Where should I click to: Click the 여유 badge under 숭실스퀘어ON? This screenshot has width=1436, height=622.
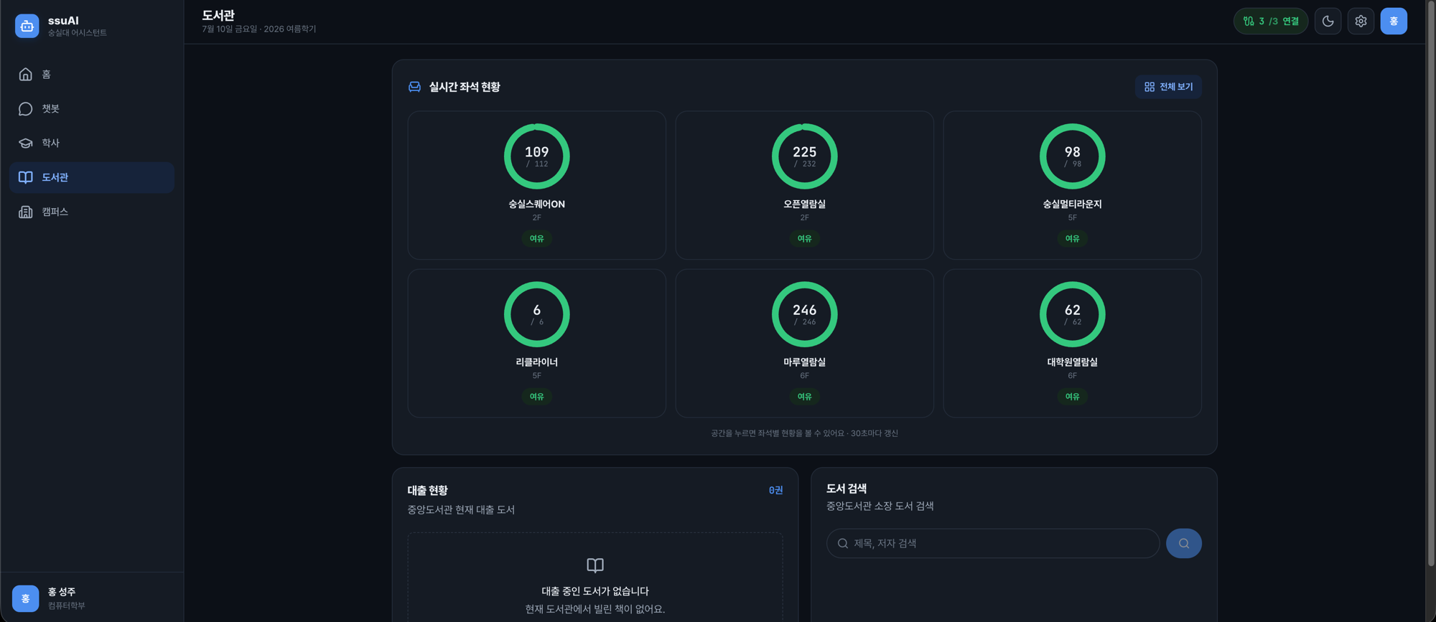point(536,239)
